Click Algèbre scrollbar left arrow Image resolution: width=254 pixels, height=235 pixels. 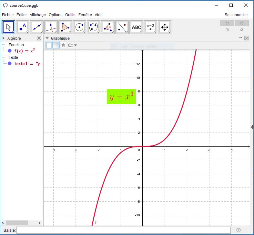pyautogui.click(x=3, y=223)
